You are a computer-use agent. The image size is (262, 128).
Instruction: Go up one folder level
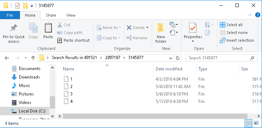pos(33,58)
